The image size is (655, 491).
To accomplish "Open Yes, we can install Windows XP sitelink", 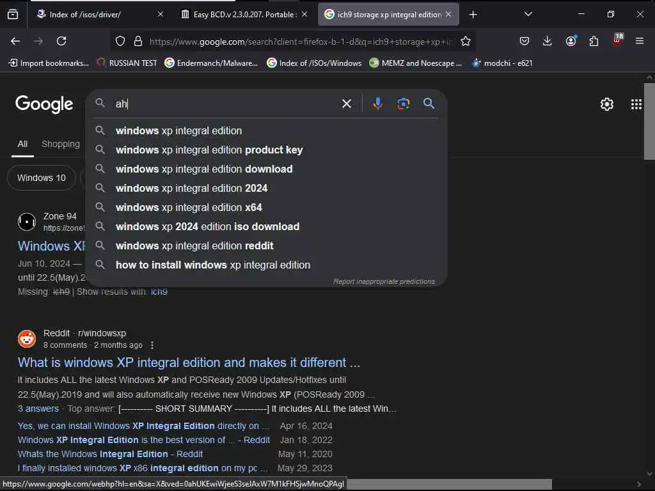I will coord(143,426).
